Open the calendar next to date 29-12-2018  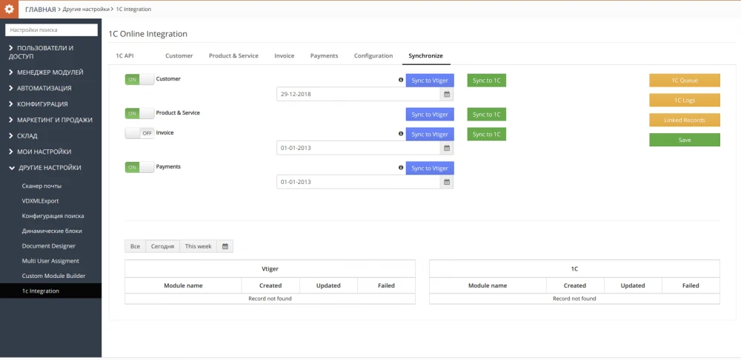pos(447,94)
